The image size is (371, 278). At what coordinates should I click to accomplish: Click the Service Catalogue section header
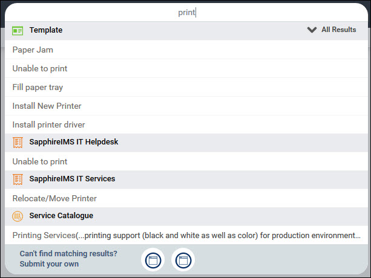(61, 216)
